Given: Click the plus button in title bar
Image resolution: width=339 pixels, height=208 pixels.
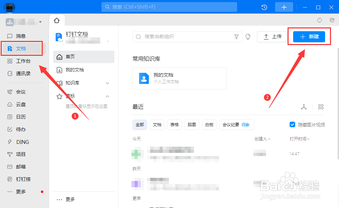Looking at the screenshot, I should coord(284,7).
